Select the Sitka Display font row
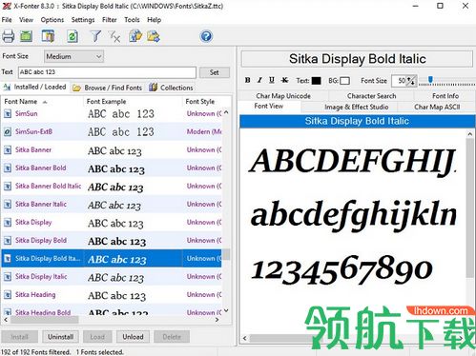Viewport: 476px width, 356px height. (x=112, y=222)
